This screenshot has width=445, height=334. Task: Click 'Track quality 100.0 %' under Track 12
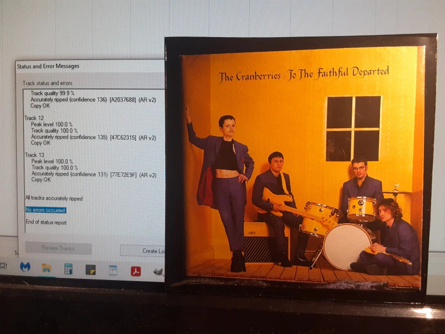click(x=54, y=130)
